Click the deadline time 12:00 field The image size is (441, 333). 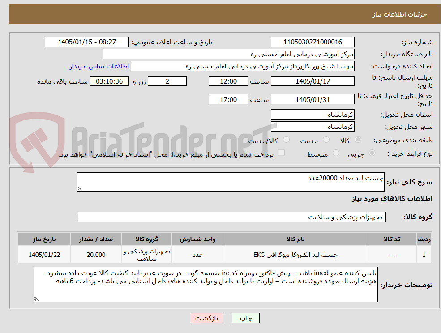tap(228, 81)
